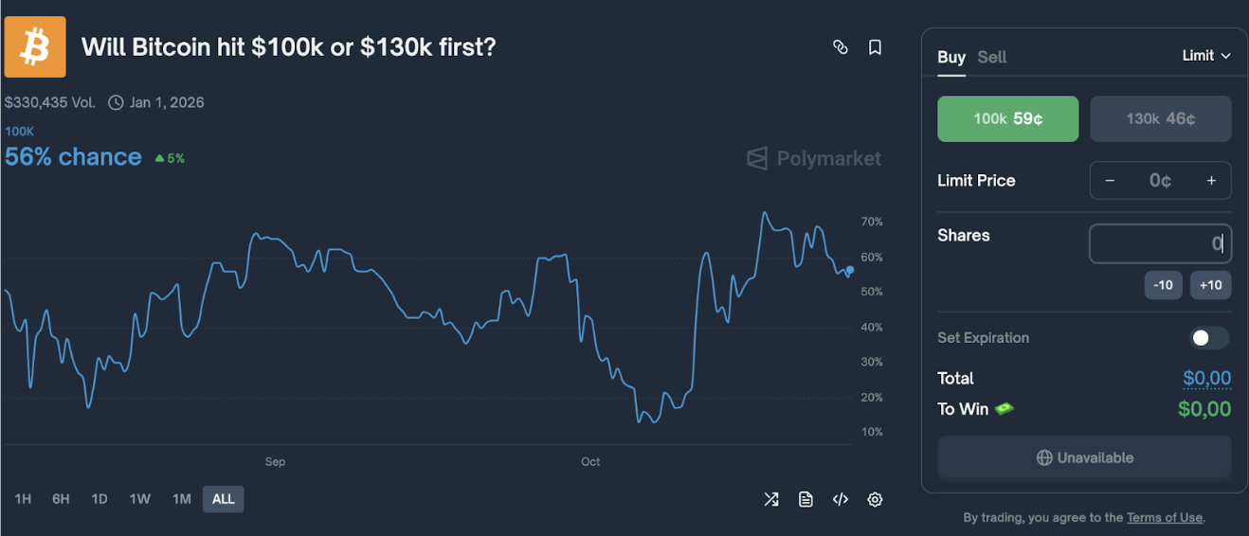
Task: Open the Limit order type dropdown
Action: click(1205, 56)
